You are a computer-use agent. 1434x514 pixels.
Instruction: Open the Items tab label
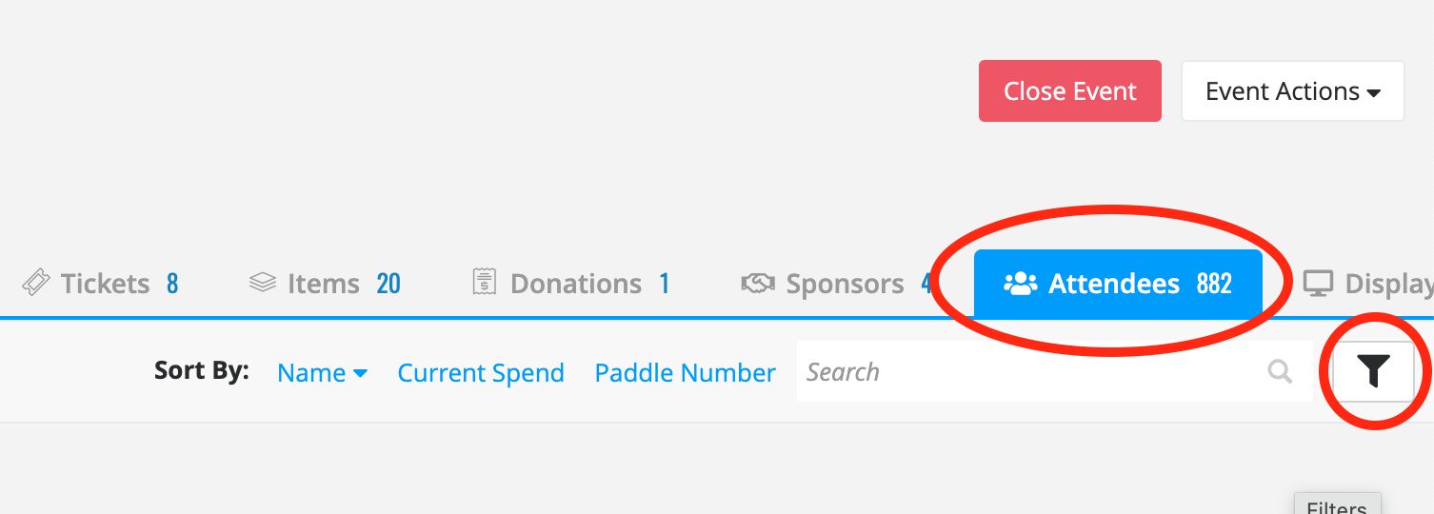click(x=323, y=284)
